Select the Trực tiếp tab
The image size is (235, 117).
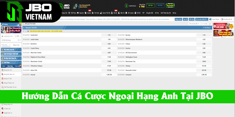18,66
